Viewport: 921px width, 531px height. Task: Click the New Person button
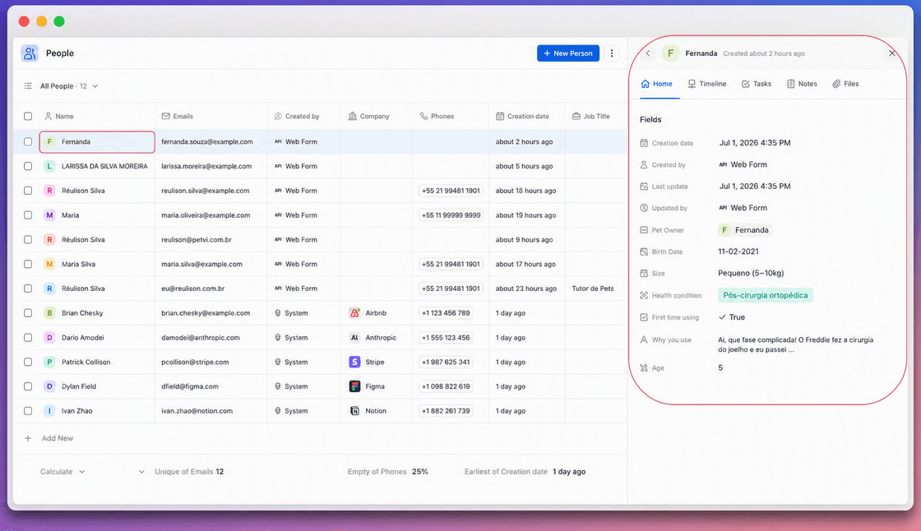point(568,53)
